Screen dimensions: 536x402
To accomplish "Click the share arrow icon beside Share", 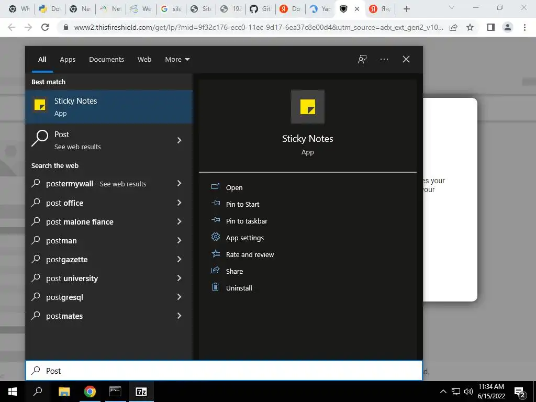I will pyautogui.click(x=215, y=270).
